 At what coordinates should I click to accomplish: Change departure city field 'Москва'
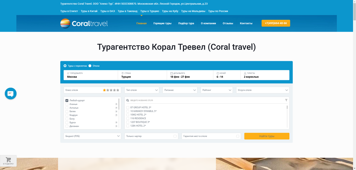click(91, 75)
